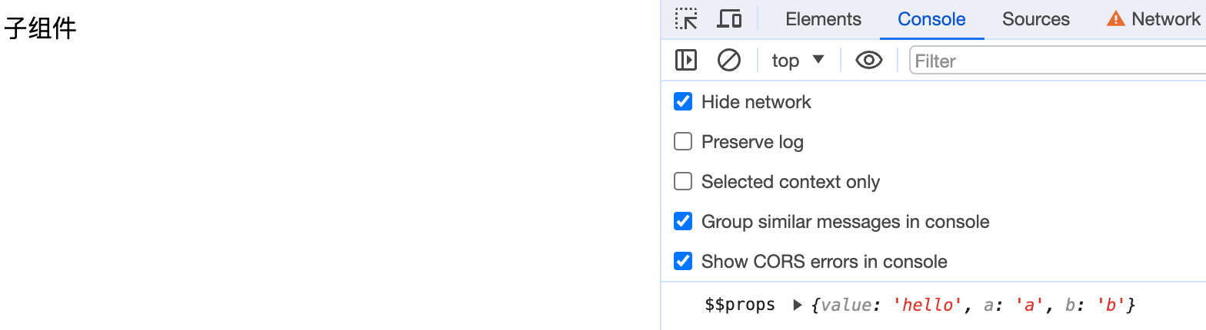Open the Sources tab
Screen dimensions: 1206x330
click(x=1035, y=19)
